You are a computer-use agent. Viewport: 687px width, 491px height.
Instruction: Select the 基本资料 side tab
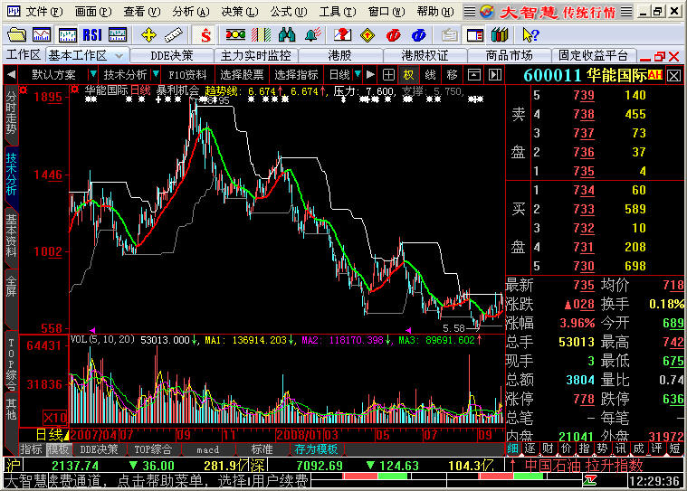(11, 235)
